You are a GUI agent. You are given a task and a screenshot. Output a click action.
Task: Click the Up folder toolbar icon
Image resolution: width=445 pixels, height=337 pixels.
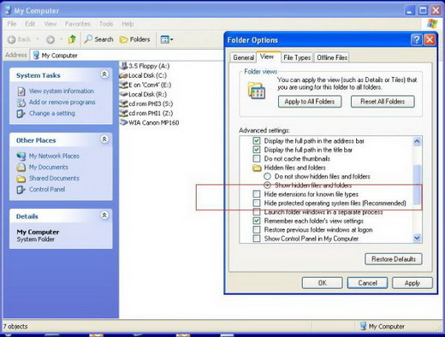[x=72, y=39]
